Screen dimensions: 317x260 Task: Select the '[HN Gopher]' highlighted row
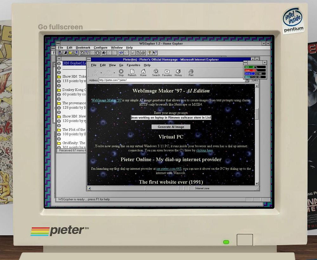(74, 63)
